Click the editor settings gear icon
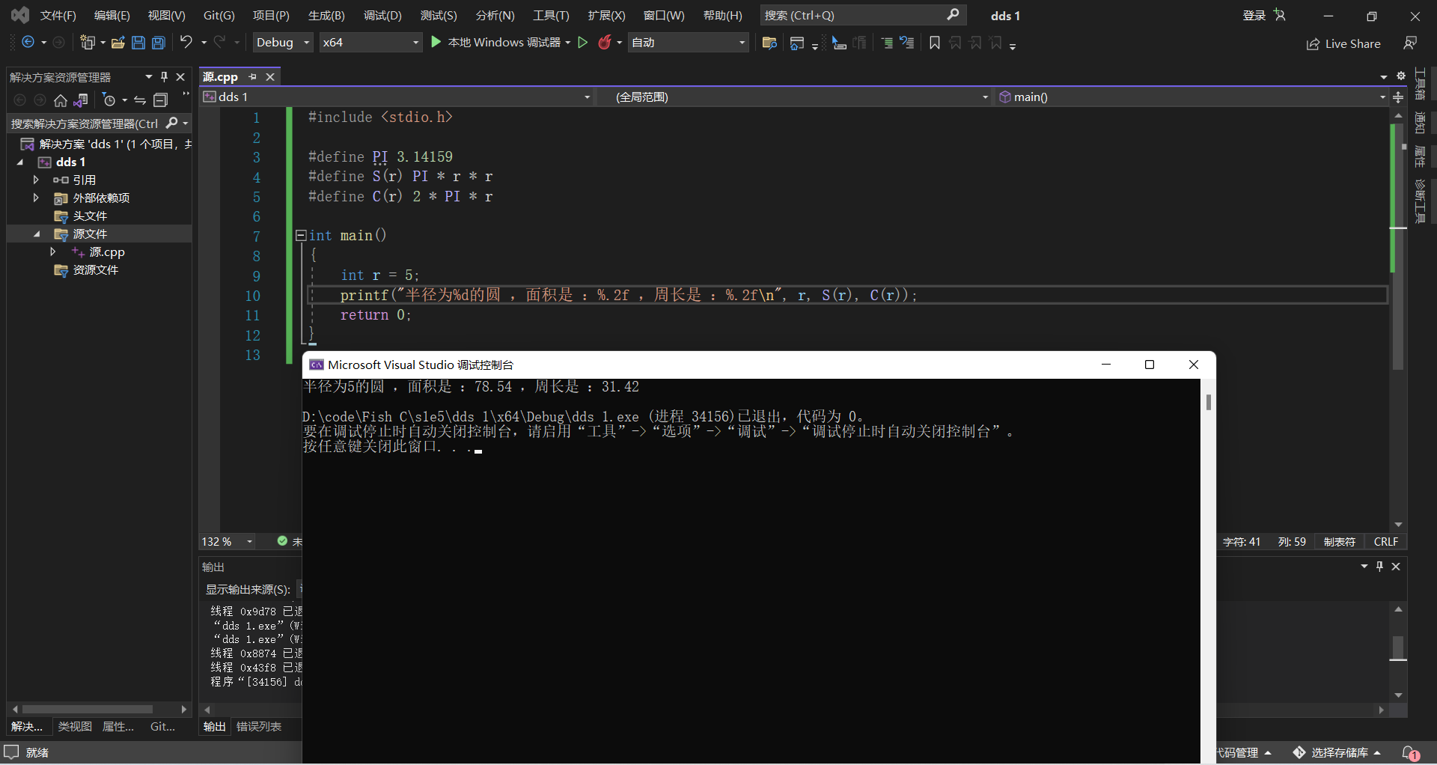 1401,76
